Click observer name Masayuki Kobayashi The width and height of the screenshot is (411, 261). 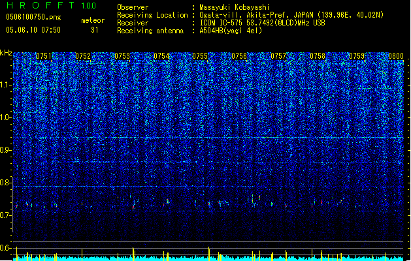(x=235, y=7)
